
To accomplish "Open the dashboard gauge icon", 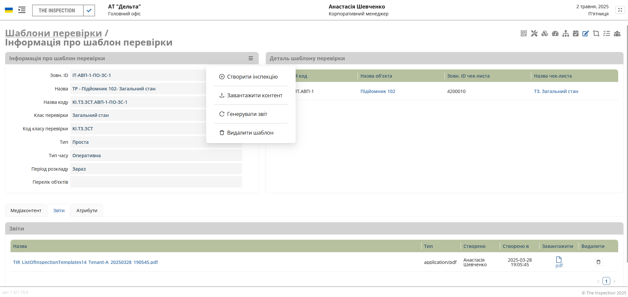I will pyautogui.click(x=555, y=33).
